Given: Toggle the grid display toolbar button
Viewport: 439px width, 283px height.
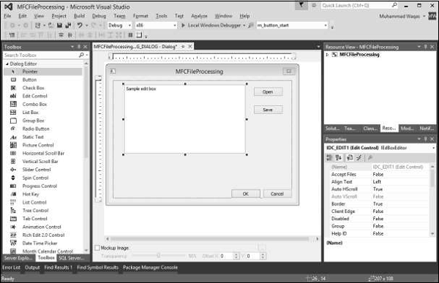Looking at the screenshot, I should (x=130, y=35).
